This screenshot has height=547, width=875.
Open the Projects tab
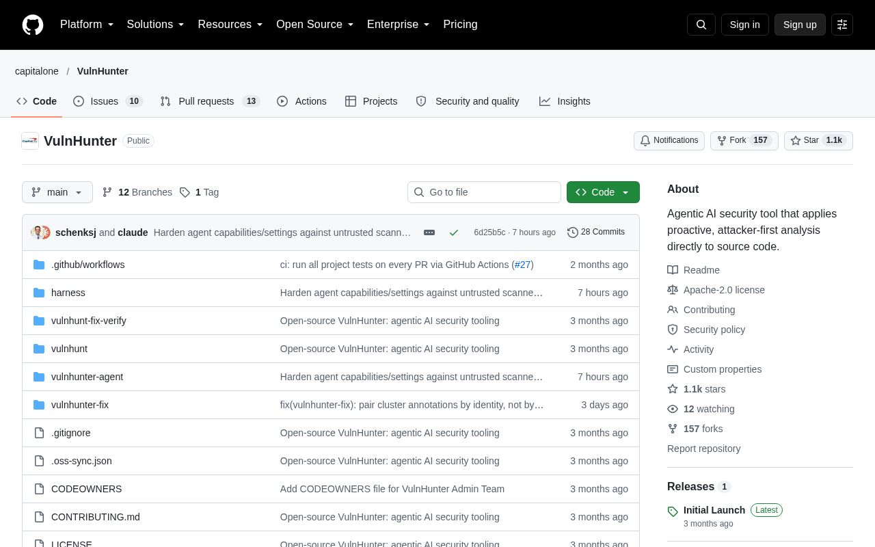click(371, 101)
